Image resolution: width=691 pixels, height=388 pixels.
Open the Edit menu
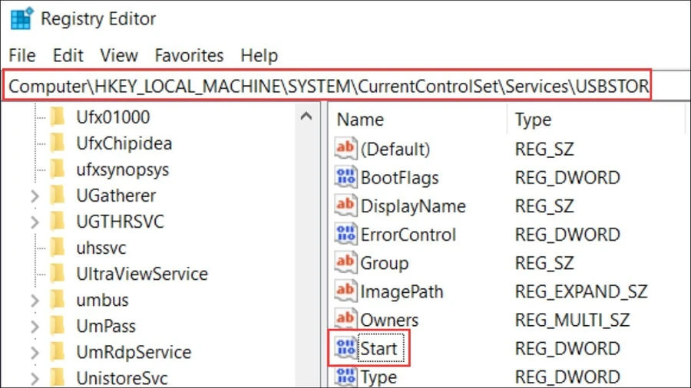tap(68, 55)
